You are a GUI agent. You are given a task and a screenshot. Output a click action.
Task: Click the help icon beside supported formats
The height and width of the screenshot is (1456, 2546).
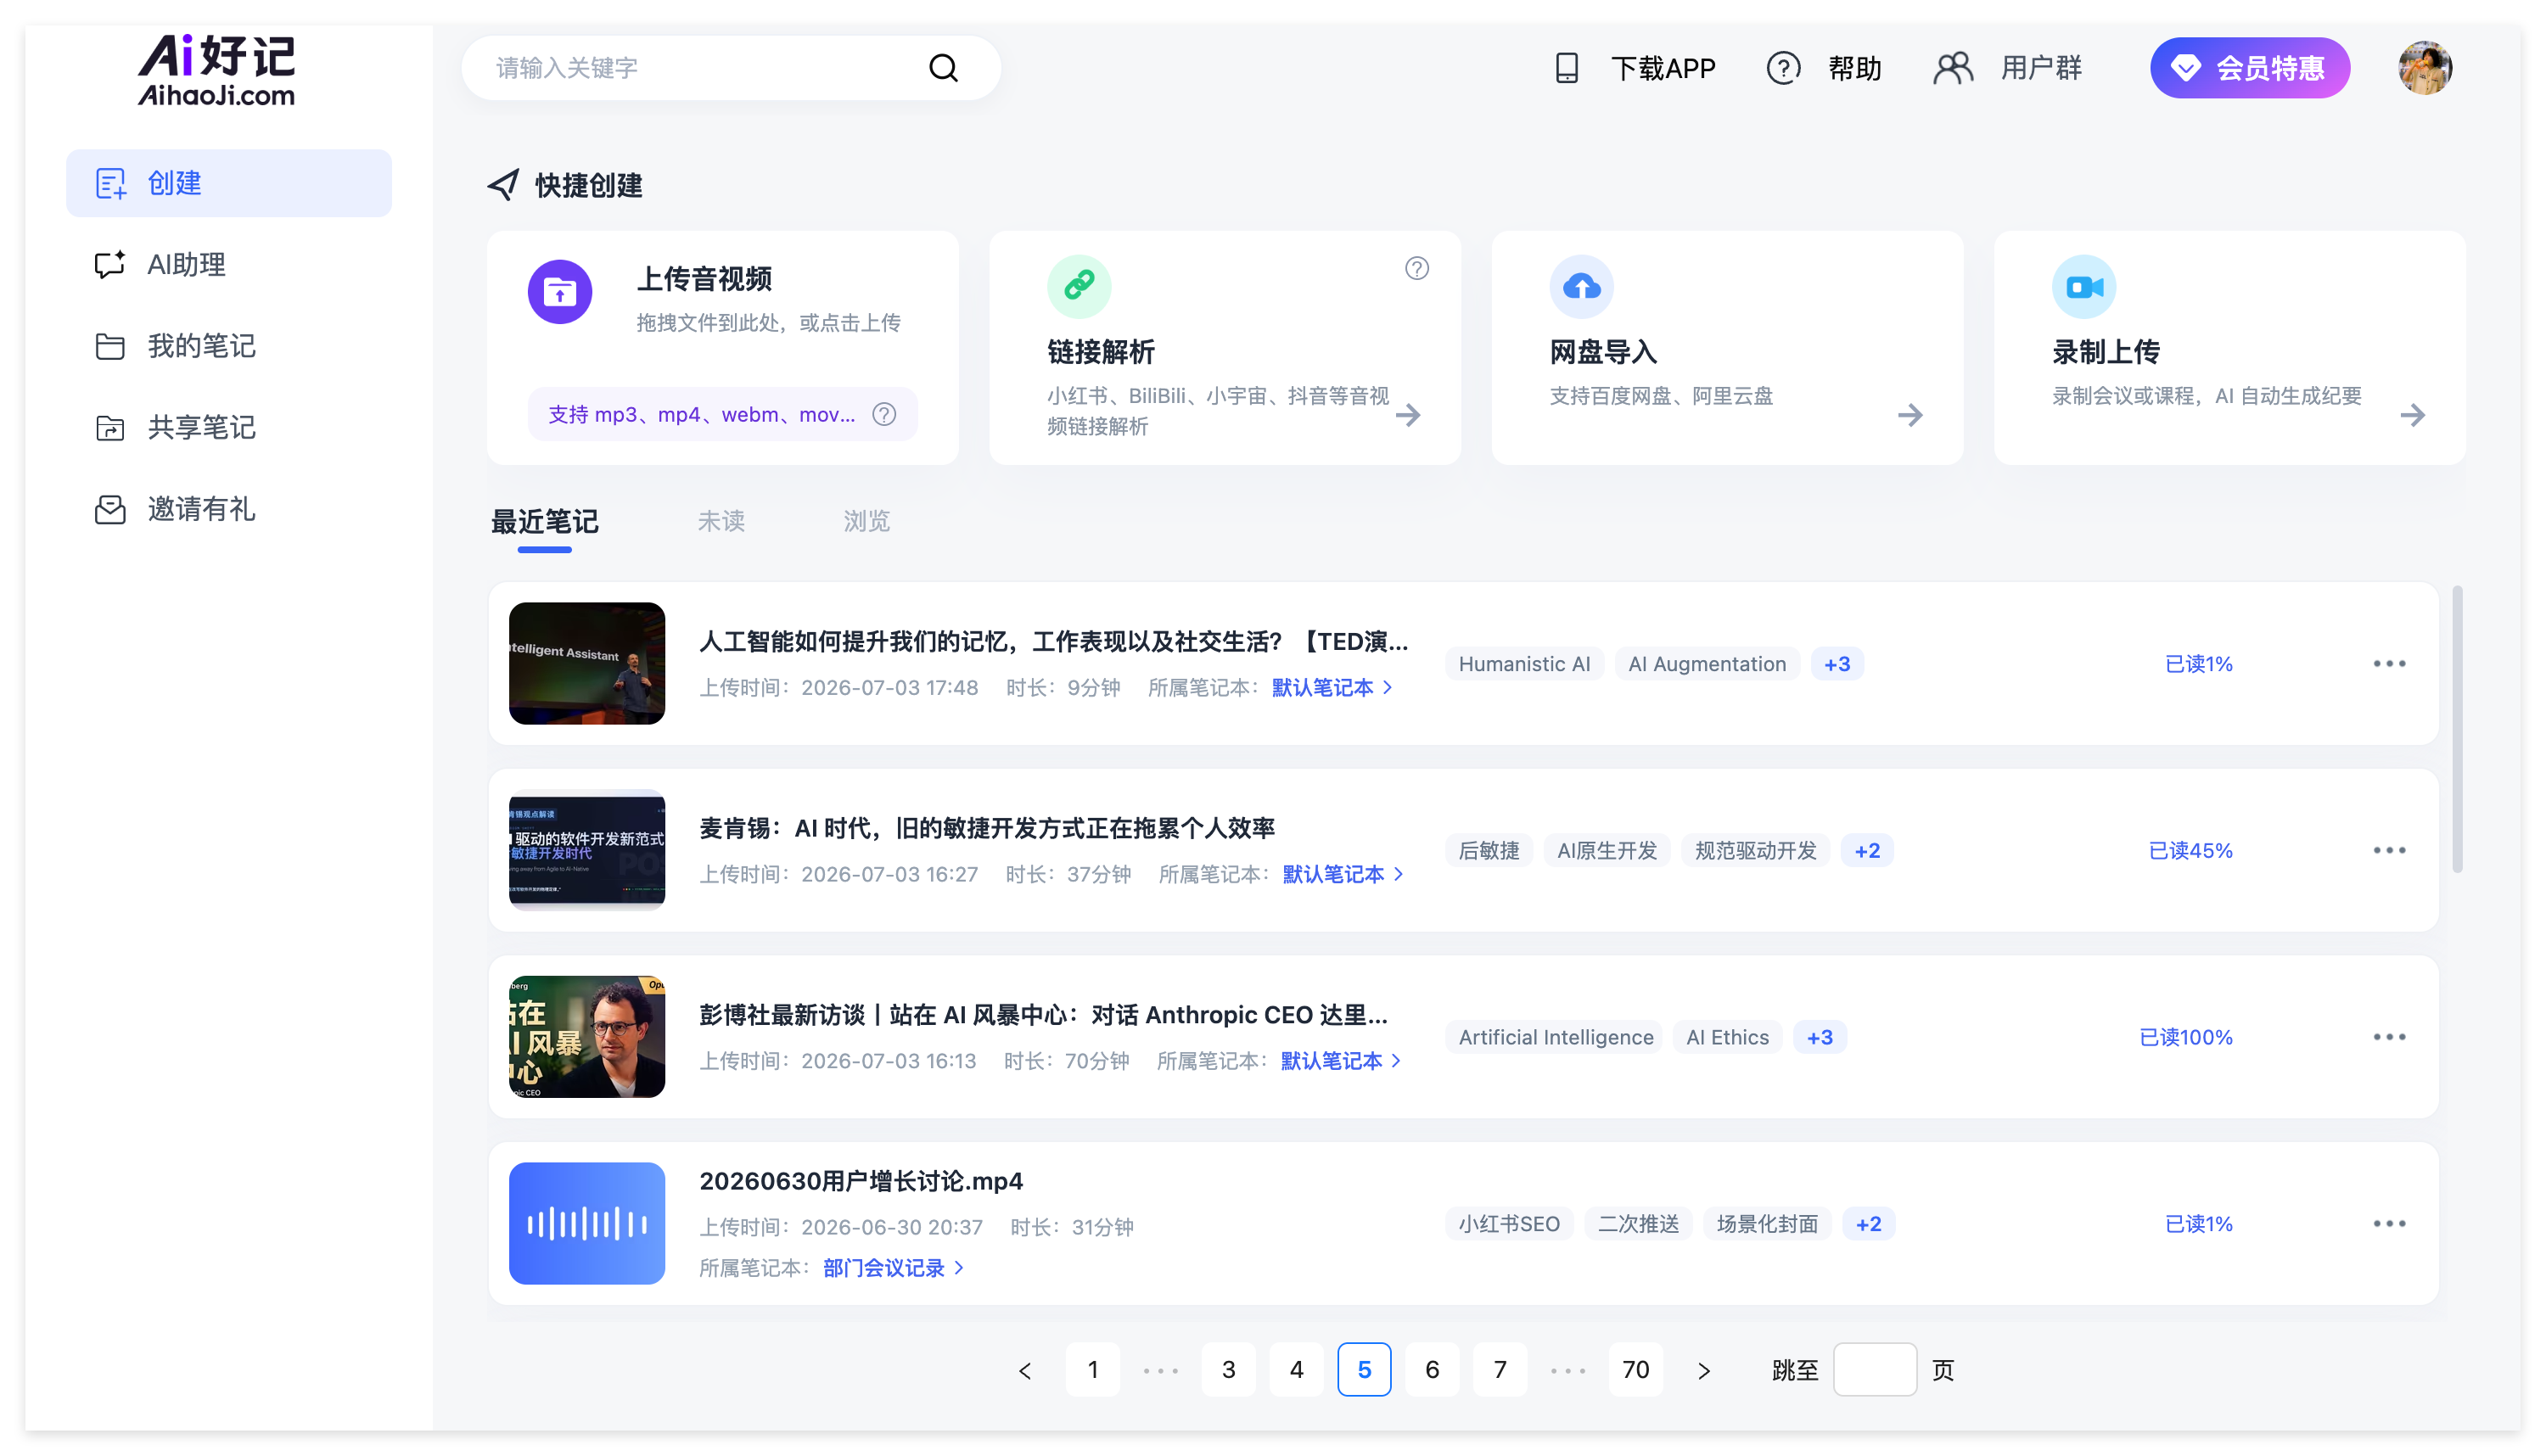(884, 414)
